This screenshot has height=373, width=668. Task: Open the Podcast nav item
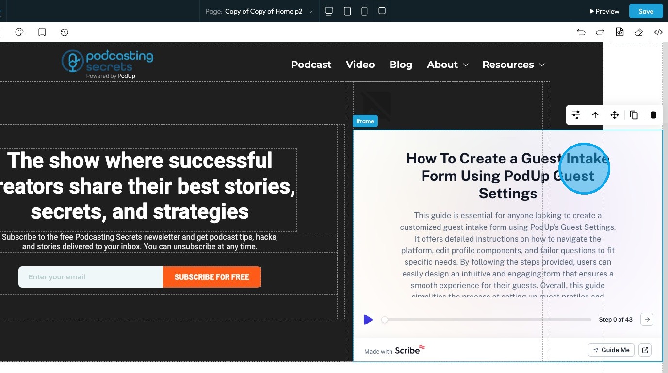coord(311,65)
